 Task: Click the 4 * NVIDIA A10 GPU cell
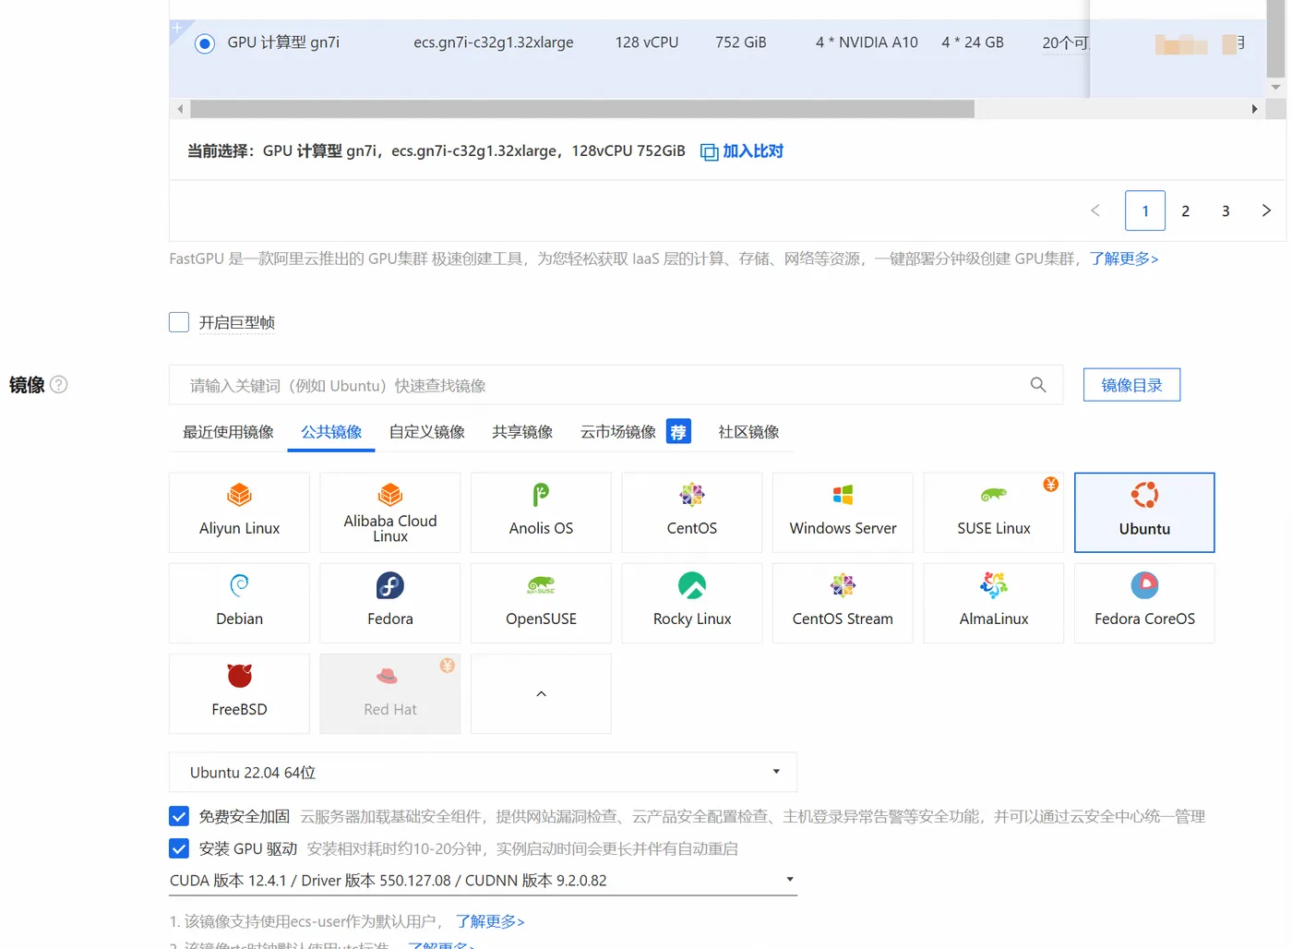[x=867, y=42]
